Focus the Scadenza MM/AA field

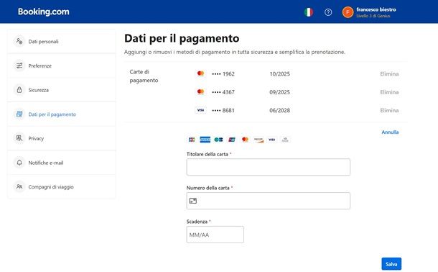215,235
